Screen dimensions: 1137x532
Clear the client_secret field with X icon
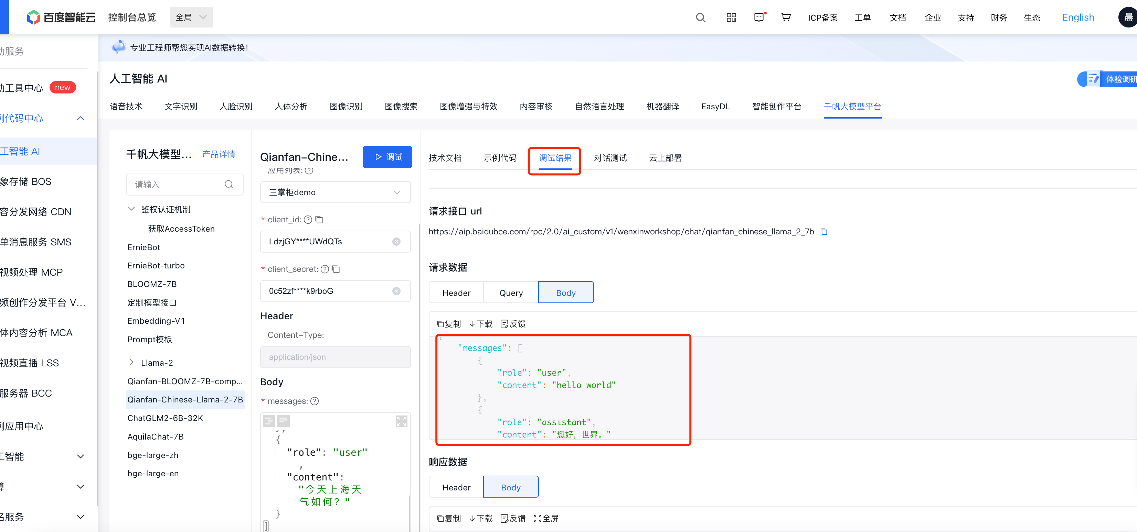[x=396, y=291]
